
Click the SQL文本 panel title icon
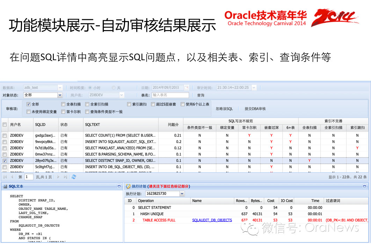tap(5, 186)
